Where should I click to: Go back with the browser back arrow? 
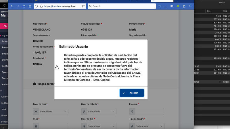click(x=12, y=6)
